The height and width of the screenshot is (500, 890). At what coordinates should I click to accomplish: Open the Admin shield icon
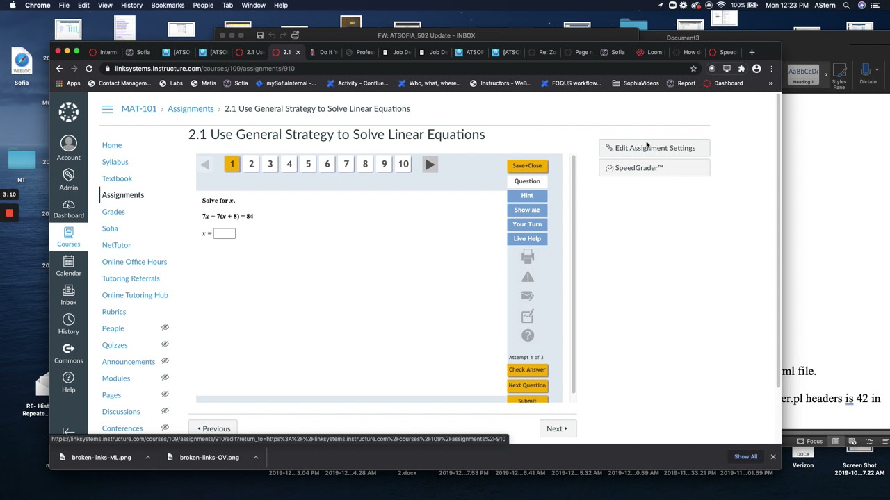click(x=68, y=174)
